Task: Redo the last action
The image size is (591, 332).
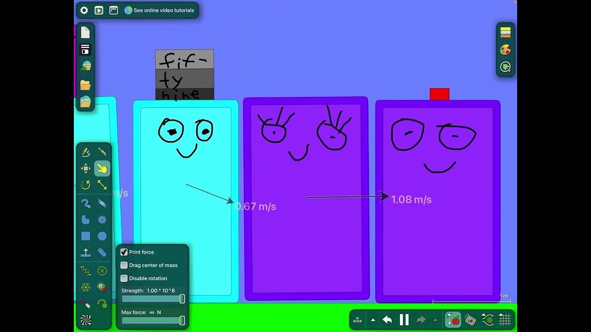Action: [x=421, y=320]
